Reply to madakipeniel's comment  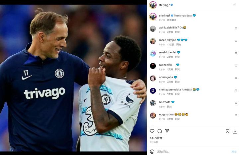click(x=177, y=57)
